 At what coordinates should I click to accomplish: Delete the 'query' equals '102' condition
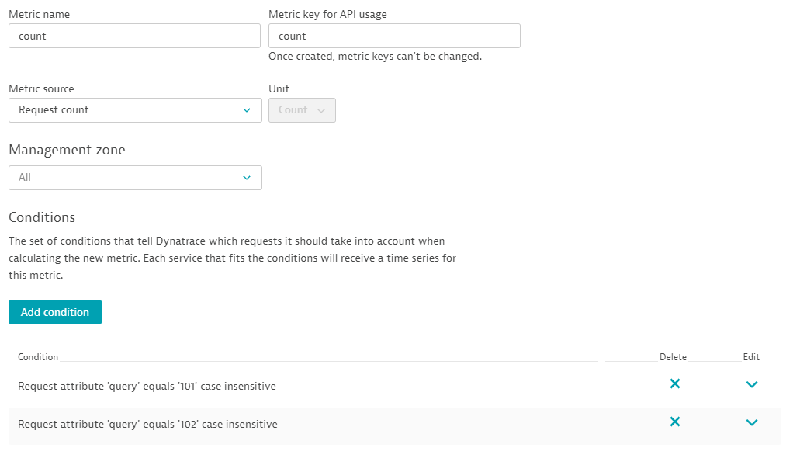point(674,422)
